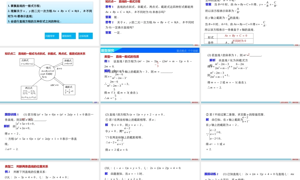
Task: Click the 题型探究 button on the first slide
Action: [69, 36]
